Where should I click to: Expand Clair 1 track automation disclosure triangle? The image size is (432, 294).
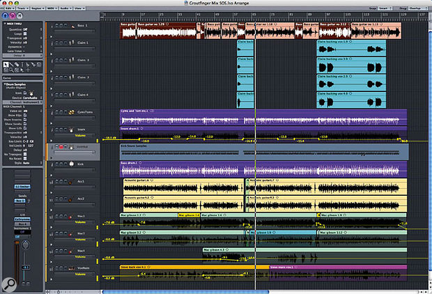pos(52,54)
